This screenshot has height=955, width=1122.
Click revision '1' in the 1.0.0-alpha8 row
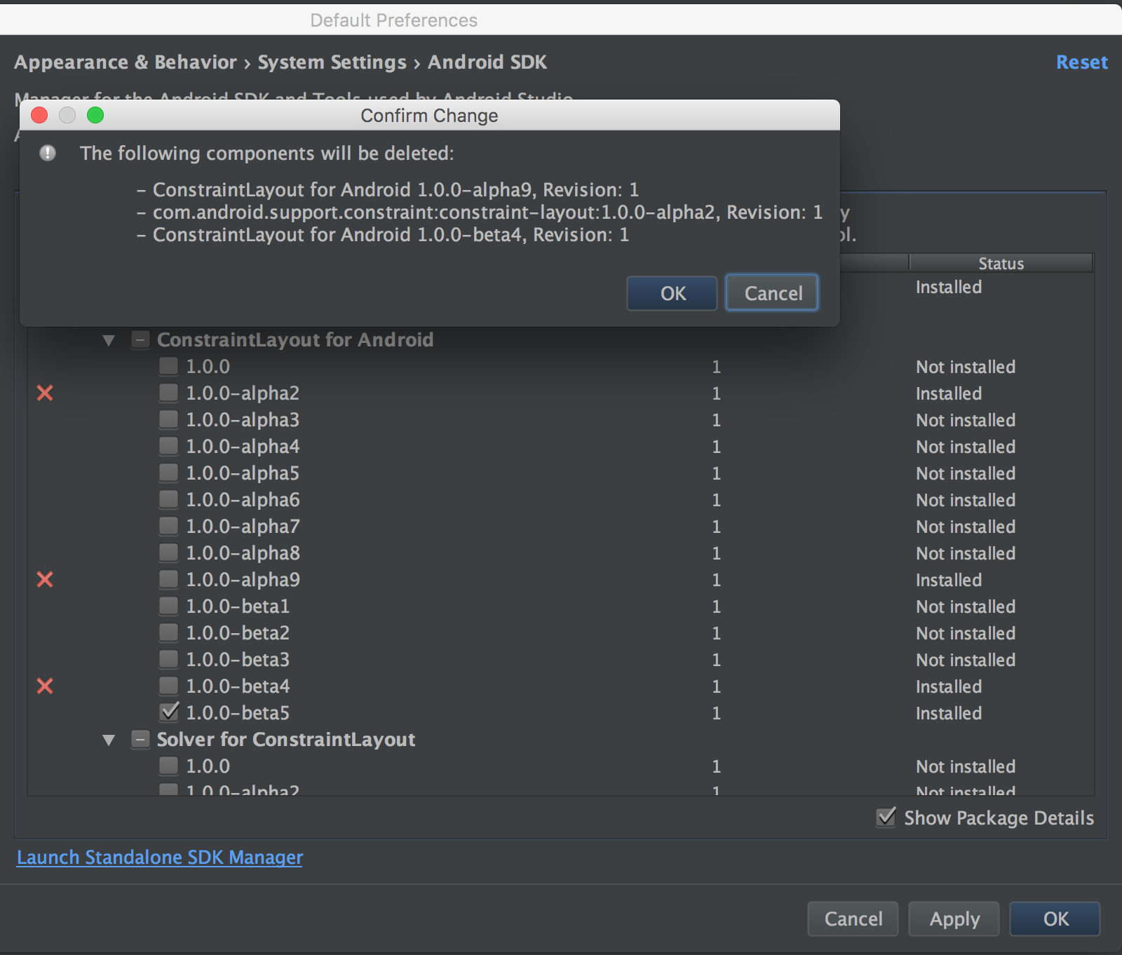click(716, 553)
